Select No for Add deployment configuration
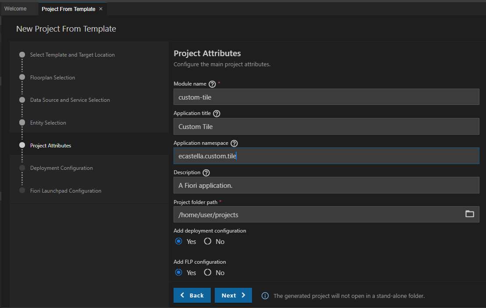This screenshot has height=308, width=486. click(208, 241)
